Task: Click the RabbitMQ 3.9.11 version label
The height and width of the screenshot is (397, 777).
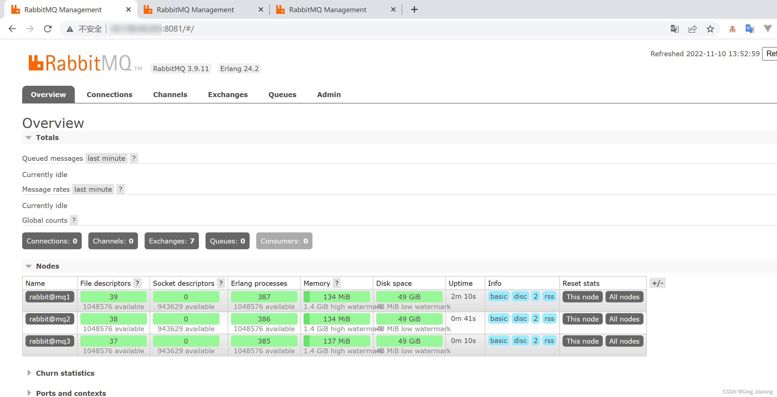Action: (181, 68)
